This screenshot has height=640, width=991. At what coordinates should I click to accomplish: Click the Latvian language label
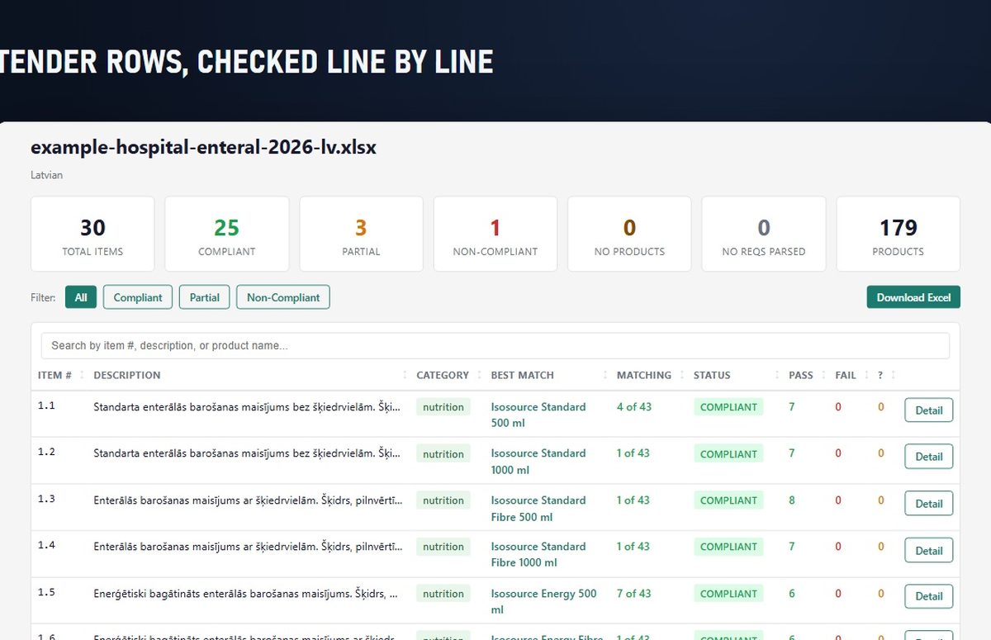click(46, 175)
